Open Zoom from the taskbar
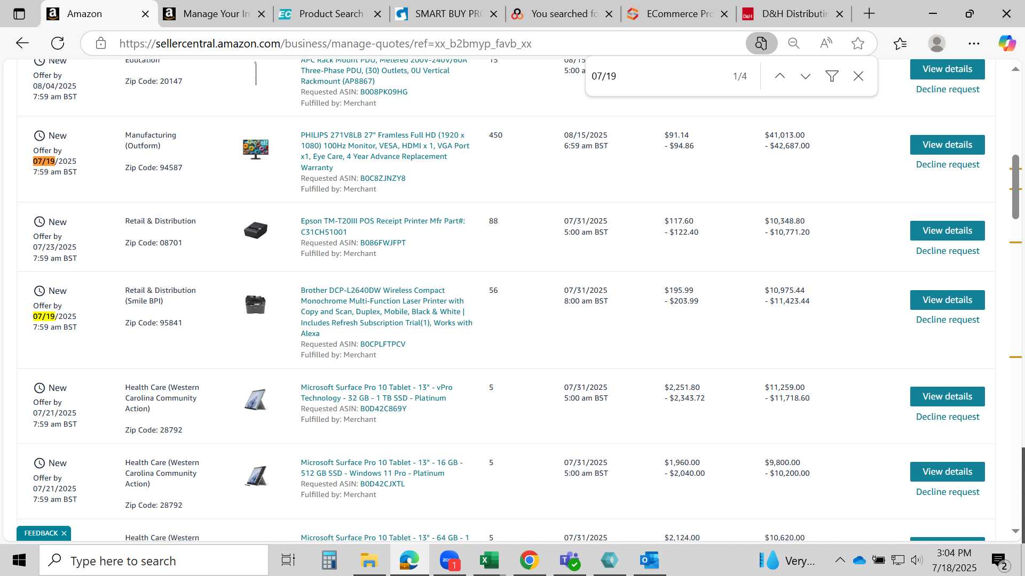This screenshot has width=1025, height=576. [x=450, y=561]
